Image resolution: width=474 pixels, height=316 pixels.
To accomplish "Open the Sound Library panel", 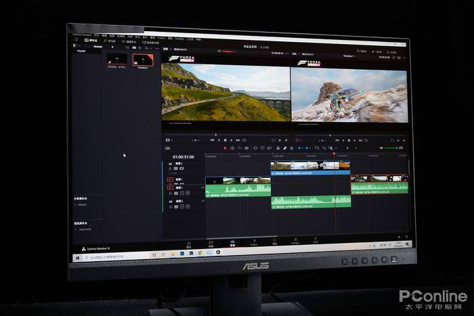I will [150, 43].
